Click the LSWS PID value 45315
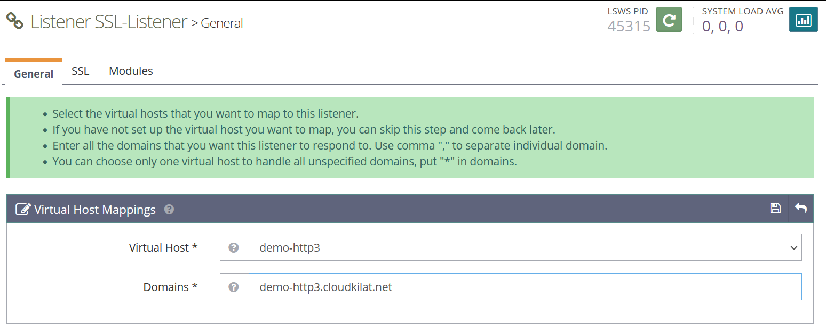Screen dimensions: 826x332 629,26
